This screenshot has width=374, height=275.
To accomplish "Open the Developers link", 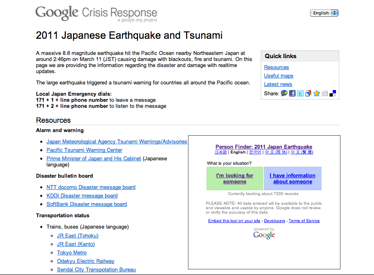I will [x=275, y=220].
